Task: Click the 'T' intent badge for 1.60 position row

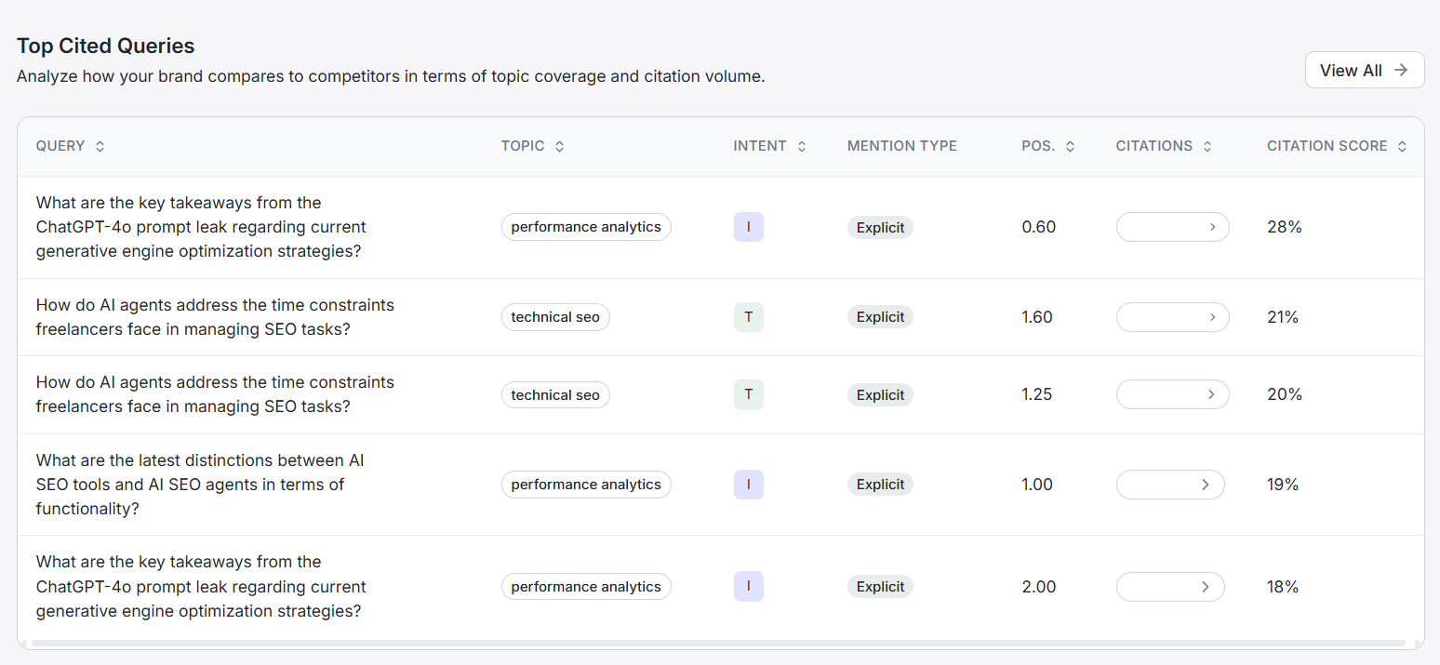Action: coord(748,317)
